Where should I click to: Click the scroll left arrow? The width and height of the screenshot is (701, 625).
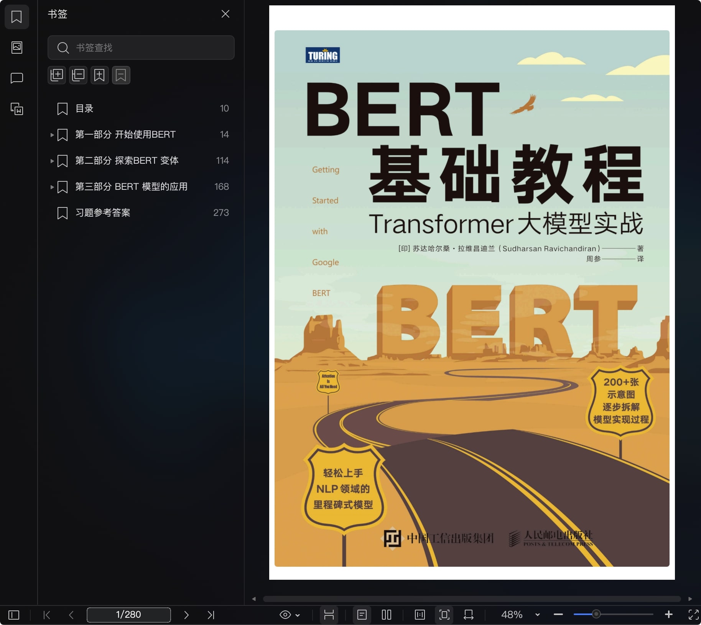254,599
